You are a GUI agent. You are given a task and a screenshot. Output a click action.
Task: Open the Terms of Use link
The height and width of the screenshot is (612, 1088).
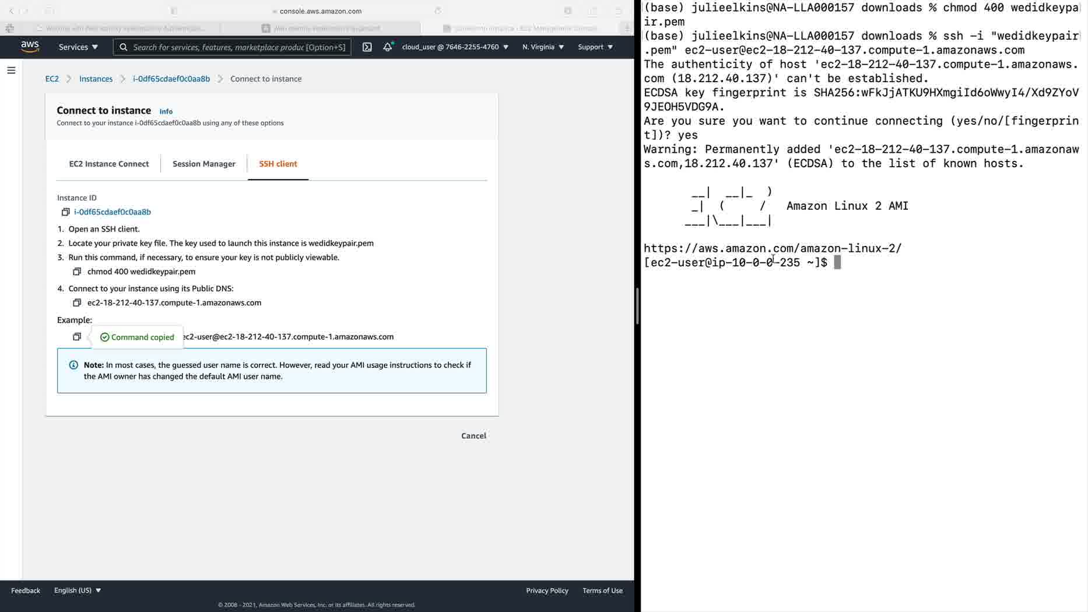(602, 590)
